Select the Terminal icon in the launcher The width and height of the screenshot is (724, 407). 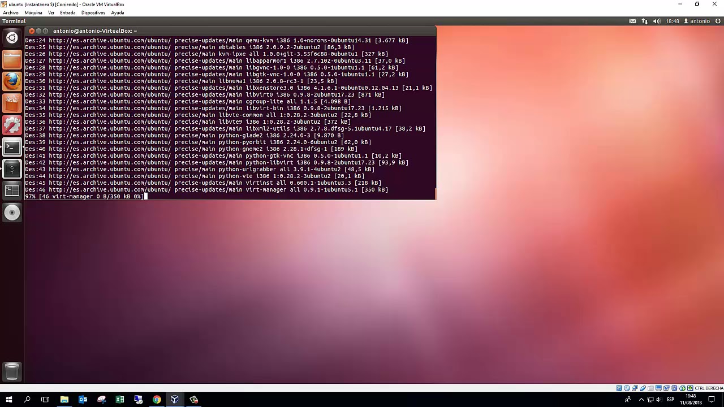click(x=12, y=147)
